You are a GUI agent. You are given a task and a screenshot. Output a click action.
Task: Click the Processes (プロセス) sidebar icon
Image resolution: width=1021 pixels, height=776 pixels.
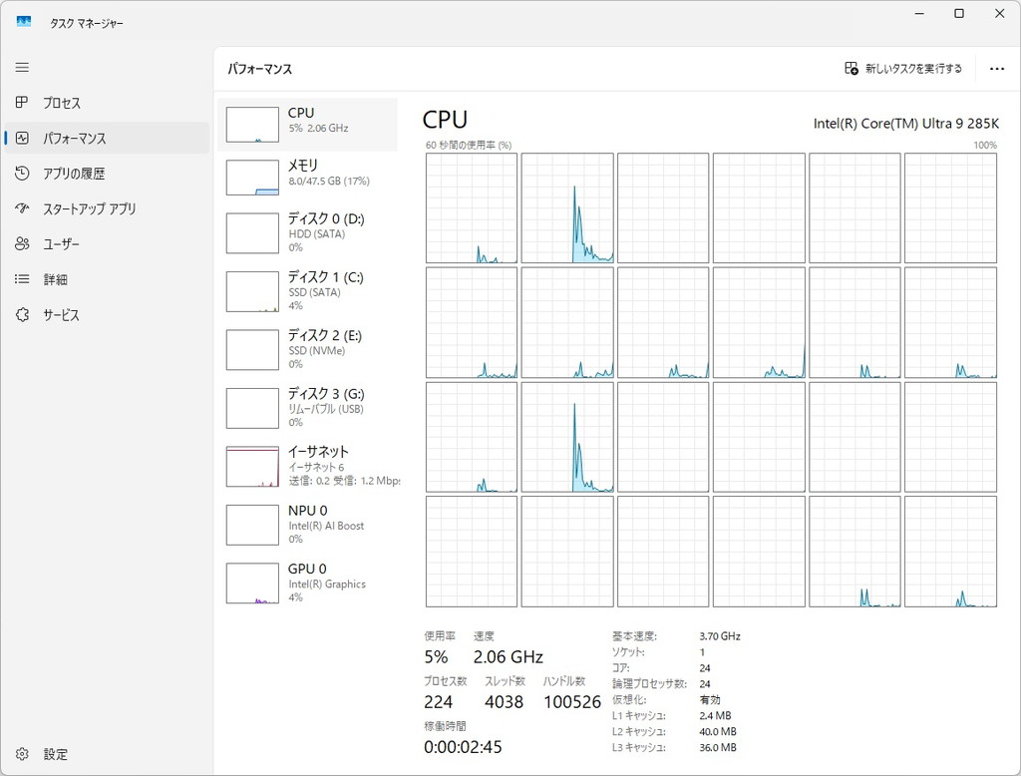click(22, 103)
